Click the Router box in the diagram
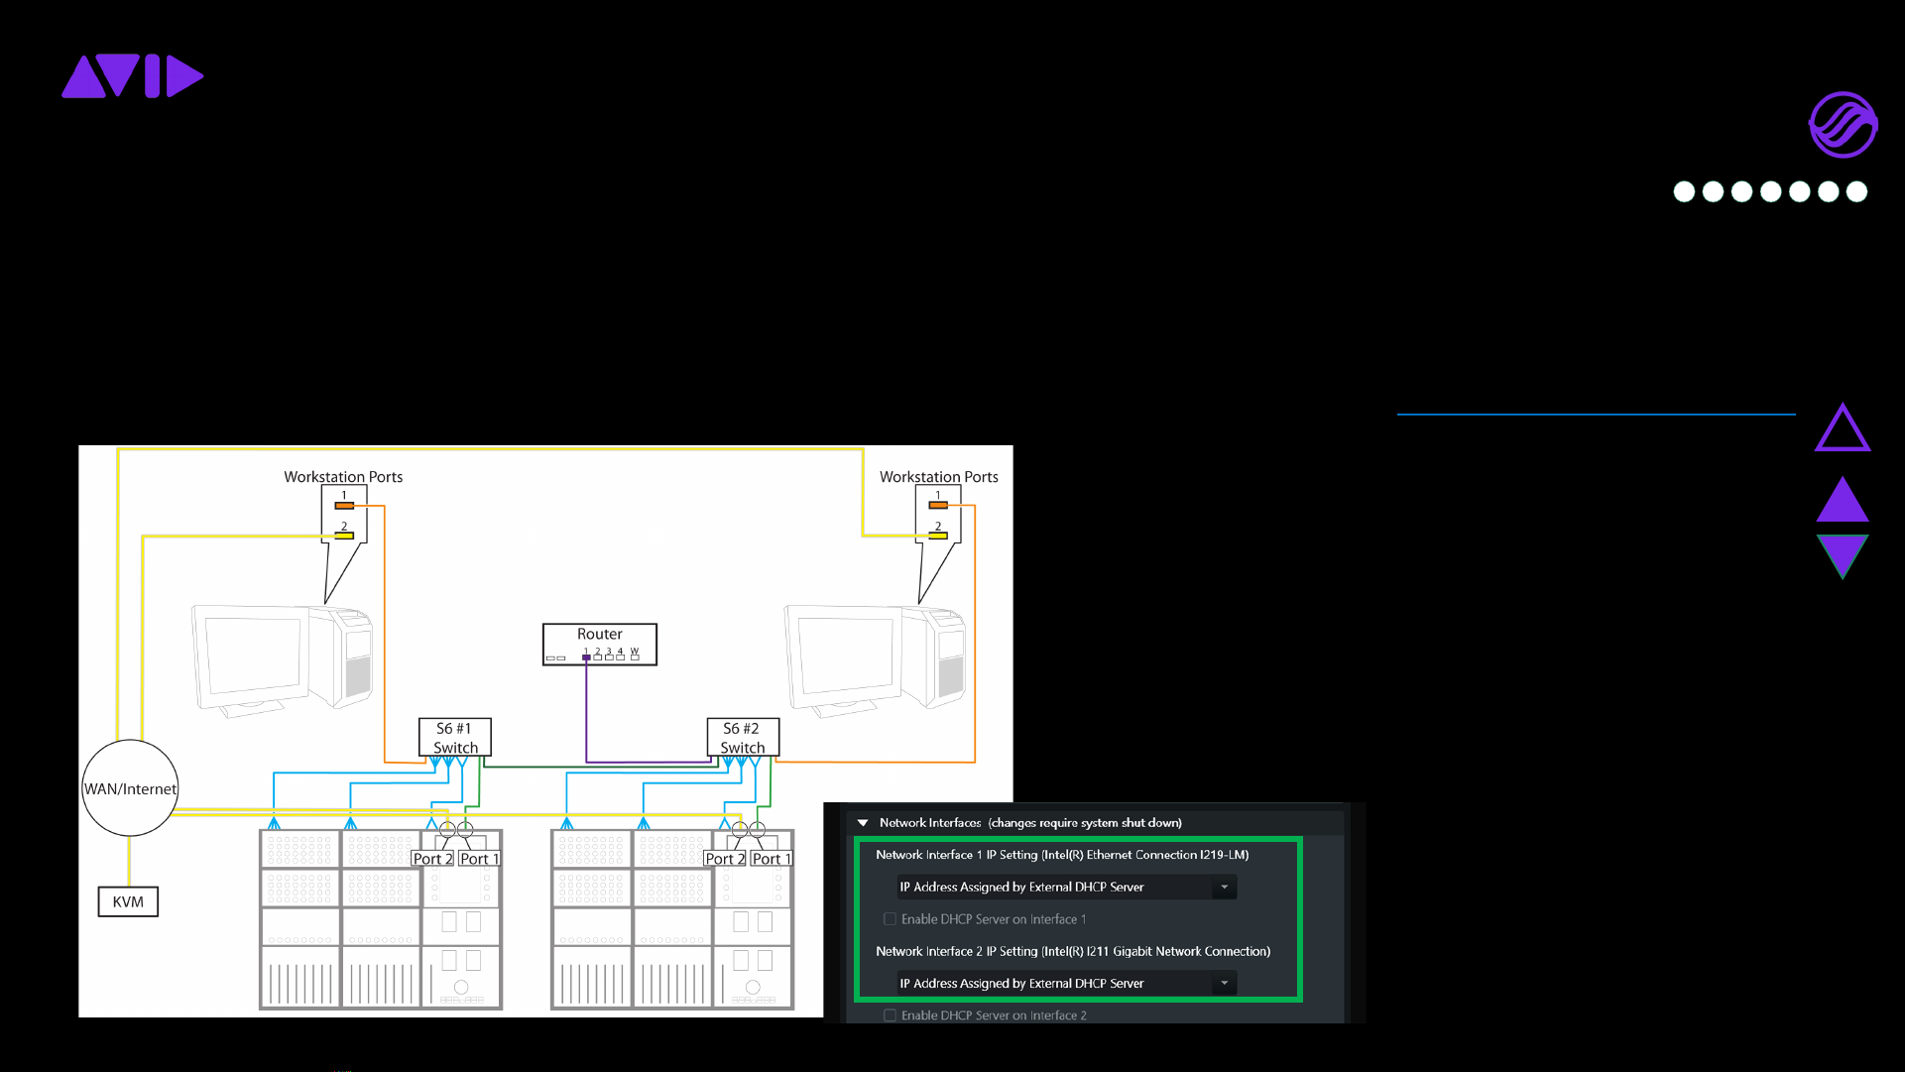Viewport: 1905px width, 1072px height. coord(600,645)
